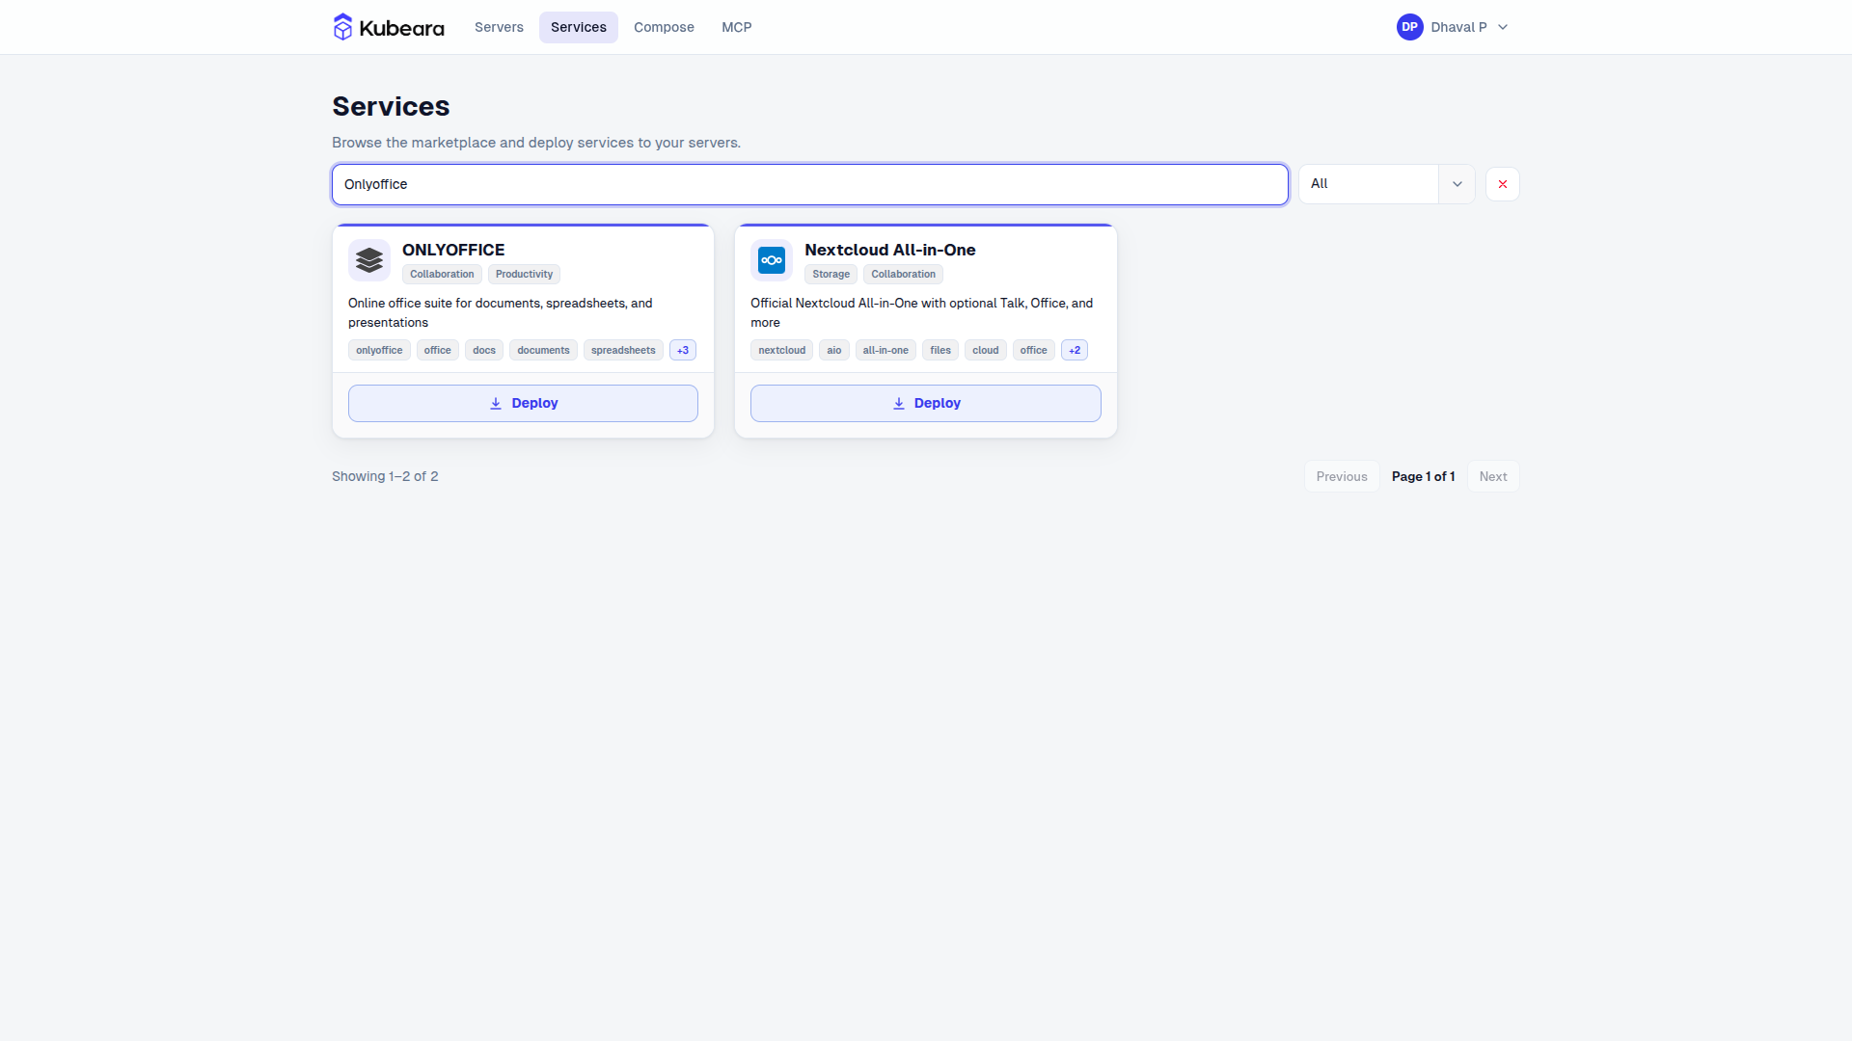The image size is (1852, 1041).
Task: Click the Kubeara logo icon
Action: [x=342, y=27]
